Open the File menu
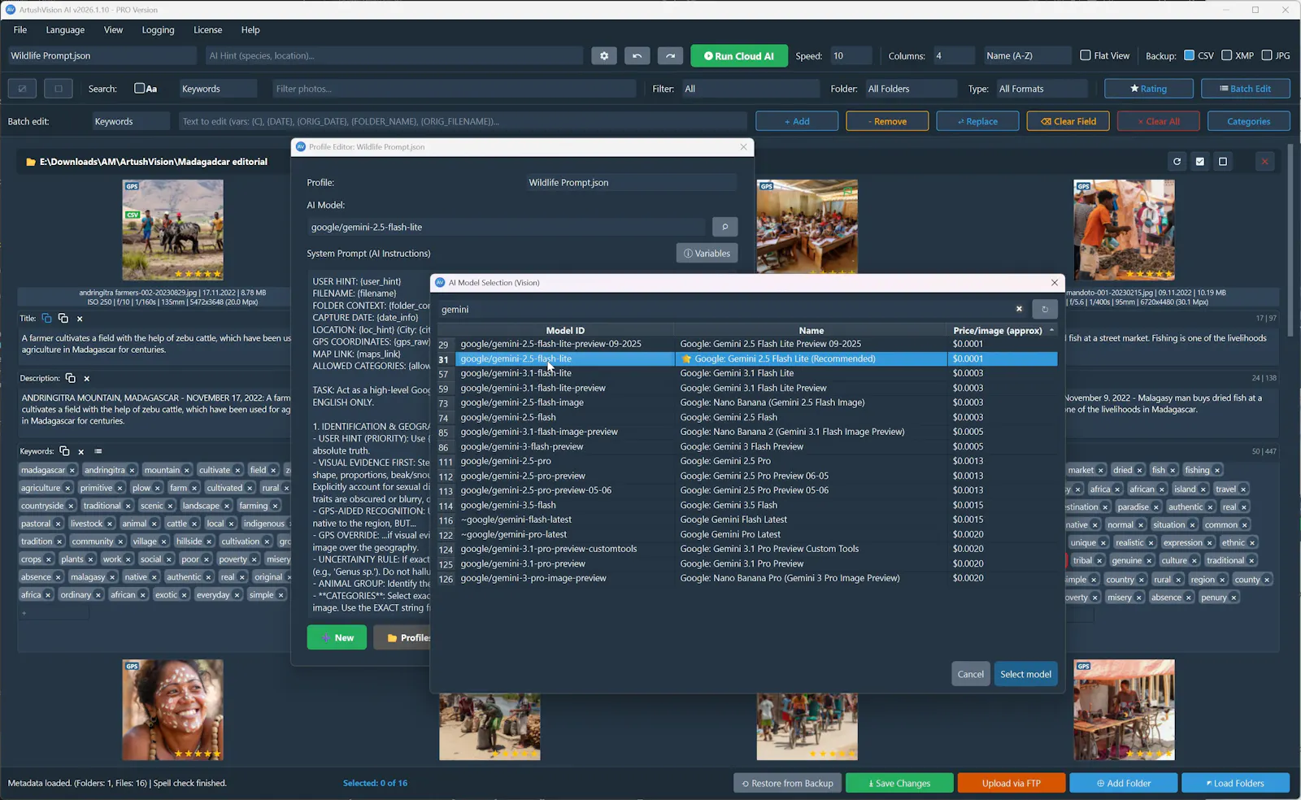Viewport: 1301px width, 800px height. point(20,30)
